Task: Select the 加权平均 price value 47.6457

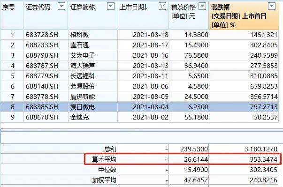Action: pyautogui.click(x=196, y=180)
